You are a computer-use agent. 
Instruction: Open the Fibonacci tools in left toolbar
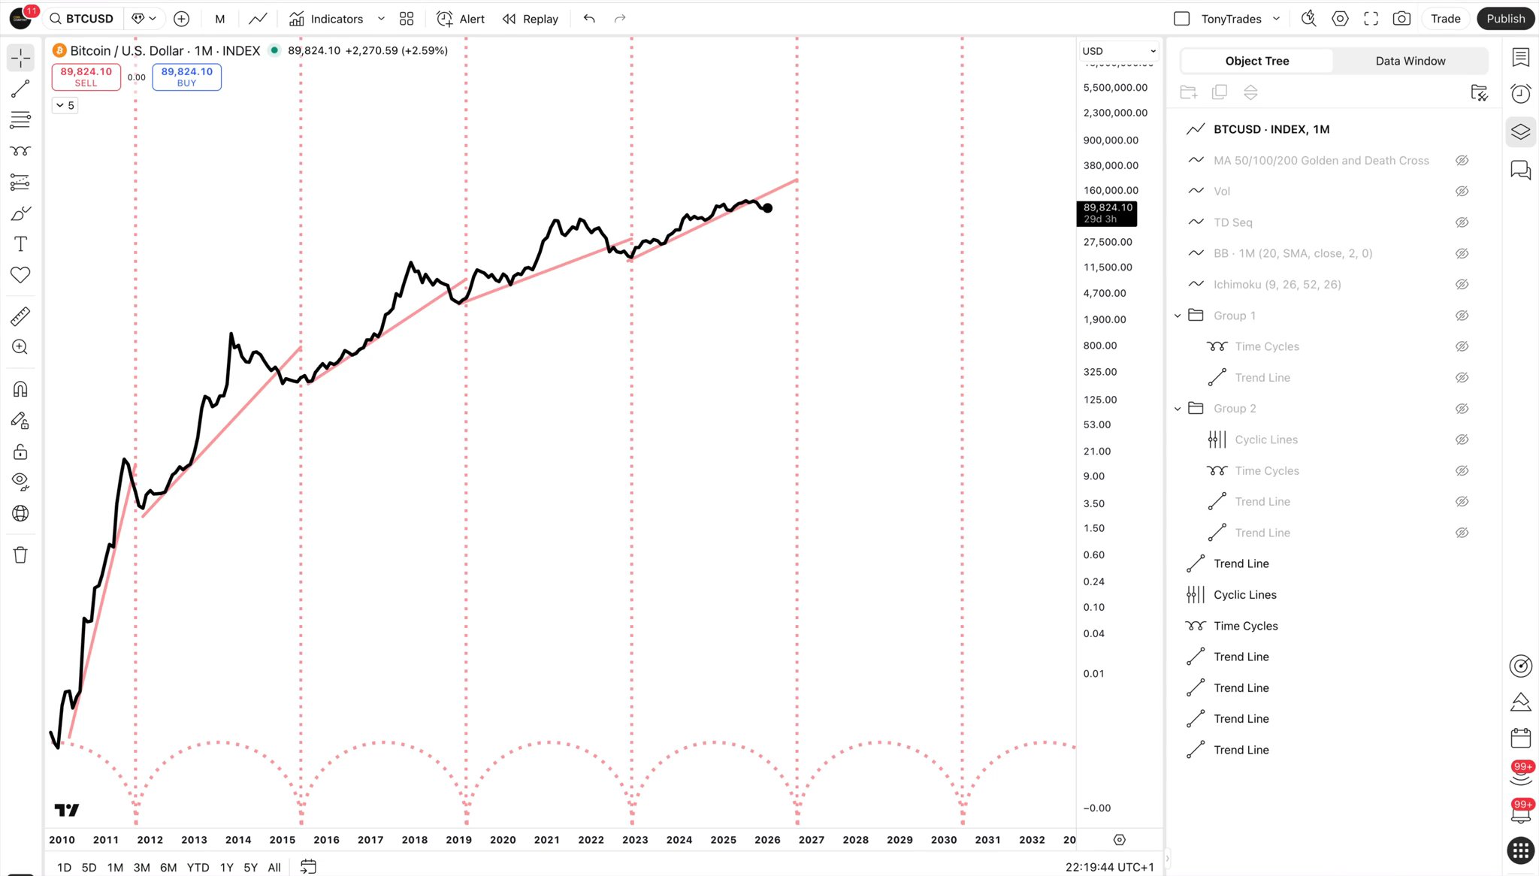click(x=20, y=119)
